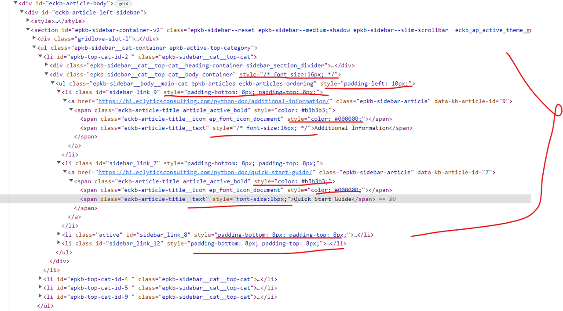Image resolution: width=563 pixels, height=311 pixels.
Task: Click the == $0 marker on selected row
Action: pos(387,199)
